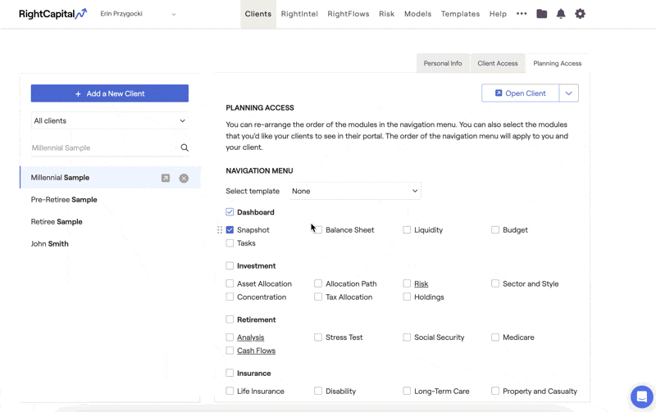Enable the Budget checkbox

click(495, 230)
